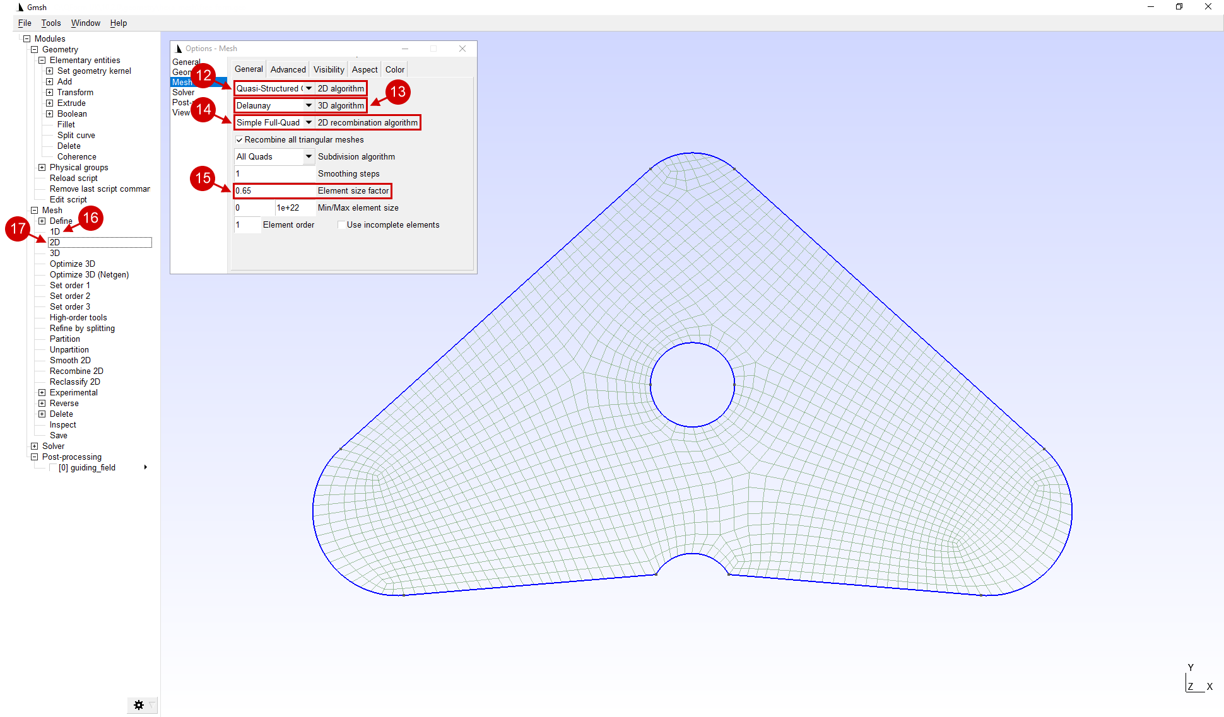The width and height of the screenshot is (1224, 717).
Task: Click 2D mesh generation item
Action: tap(56, 243)
